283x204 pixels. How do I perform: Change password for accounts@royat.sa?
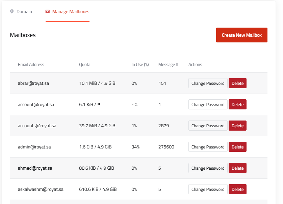click(x=208, y=126)
